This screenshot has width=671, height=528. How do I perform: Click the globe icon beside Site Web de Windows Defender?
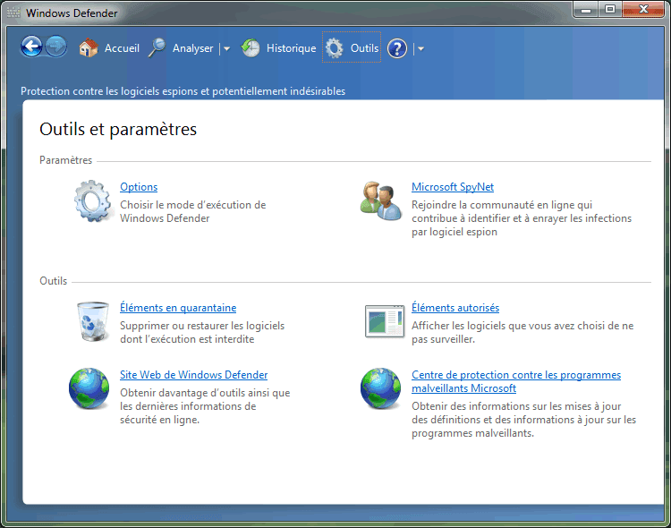pos(89,388)
